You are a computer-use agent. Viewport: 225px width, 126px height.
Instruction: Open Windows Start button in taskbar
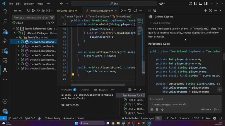coord(76,123)
